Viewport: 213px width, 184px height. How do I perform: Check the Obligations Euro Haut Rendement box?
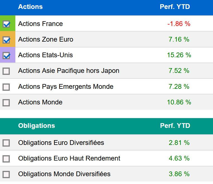pyautogui.click(x=6, y=159)
